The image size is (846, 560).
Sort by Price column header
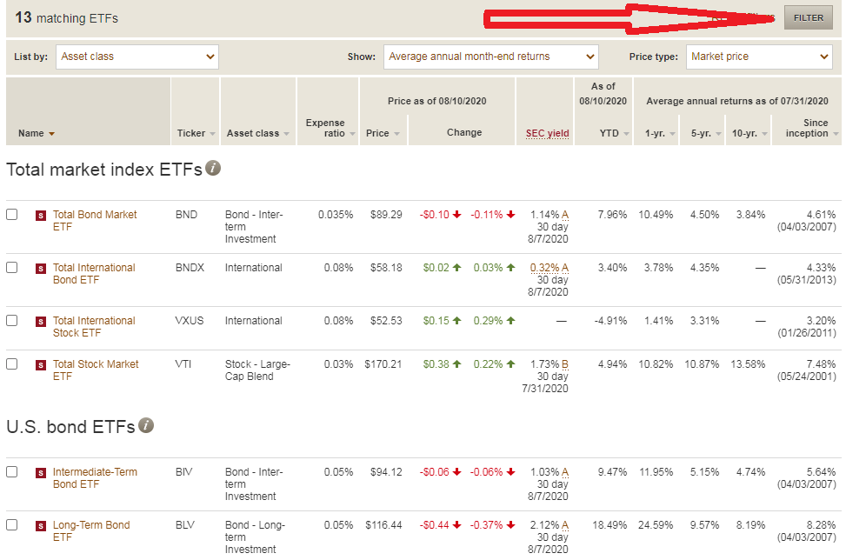pyautogui.click(x=383, y=133)
